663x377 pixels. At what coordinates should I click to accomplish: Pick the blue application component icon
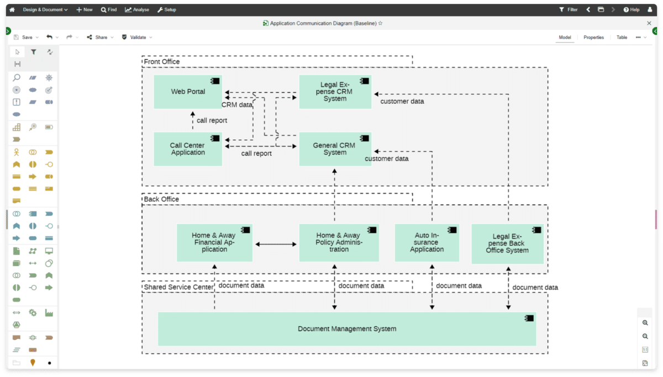pos(33,214)
